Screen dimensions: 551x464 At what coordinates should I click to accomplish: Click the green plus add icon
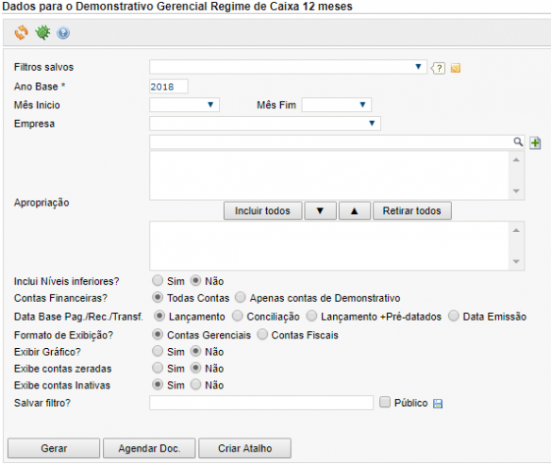coord(535,143)
